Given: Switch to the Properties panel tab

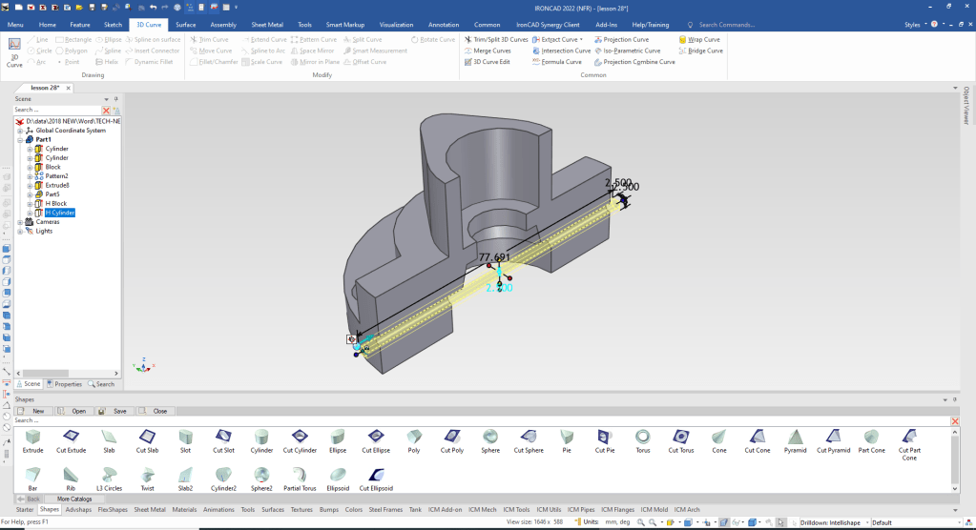Looking at the screenshot, I should 65,384.
